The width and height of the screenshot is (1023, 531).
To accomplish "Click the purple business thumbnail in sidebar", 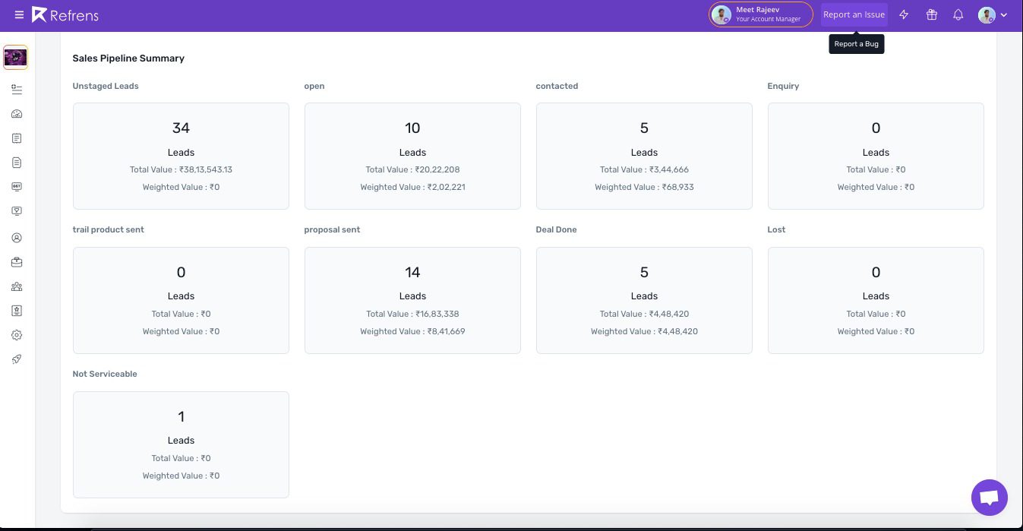I will [15, 57].
